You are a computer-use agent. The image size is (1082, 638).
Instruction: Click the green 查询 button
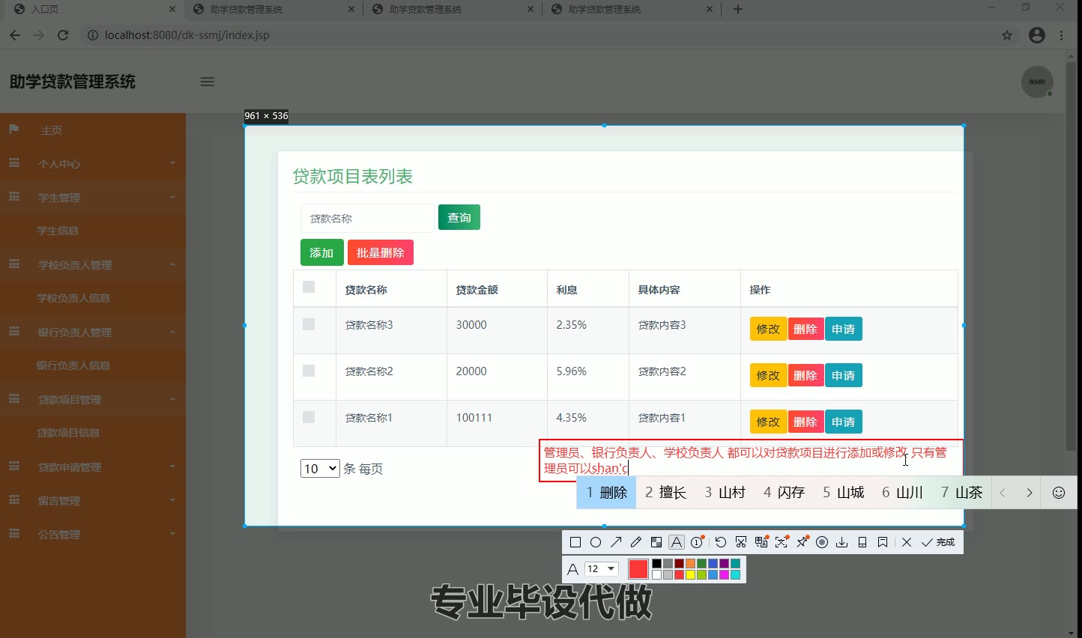[x=459, y=218]
